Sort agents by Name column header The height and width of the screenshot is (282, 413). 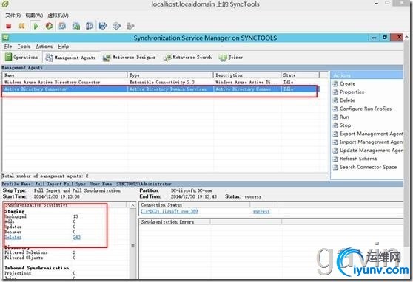click(65, 75)
